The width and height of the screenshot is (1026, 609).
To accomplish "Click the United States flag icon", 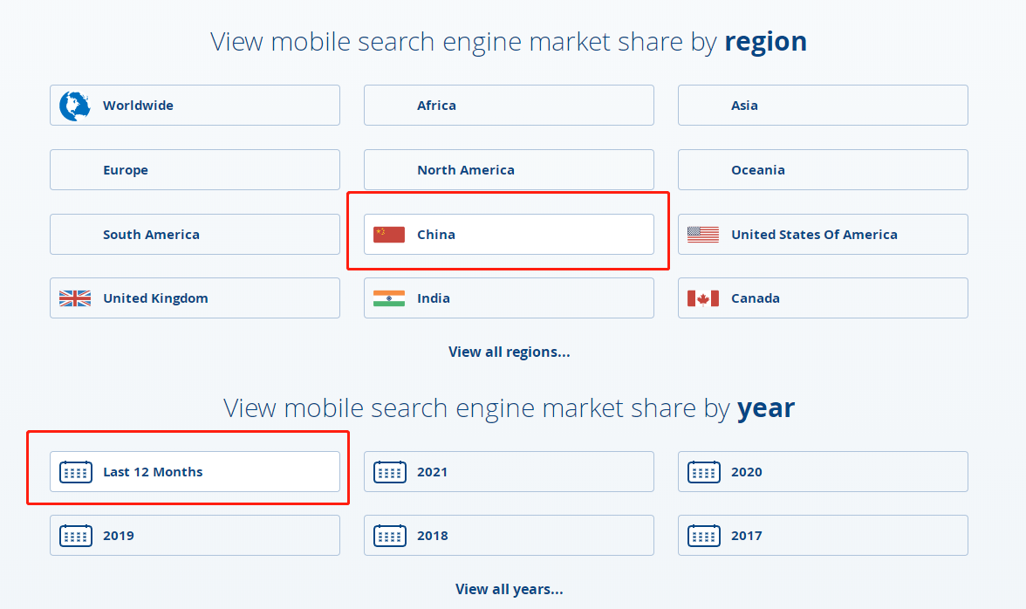I will click(703, 234).
